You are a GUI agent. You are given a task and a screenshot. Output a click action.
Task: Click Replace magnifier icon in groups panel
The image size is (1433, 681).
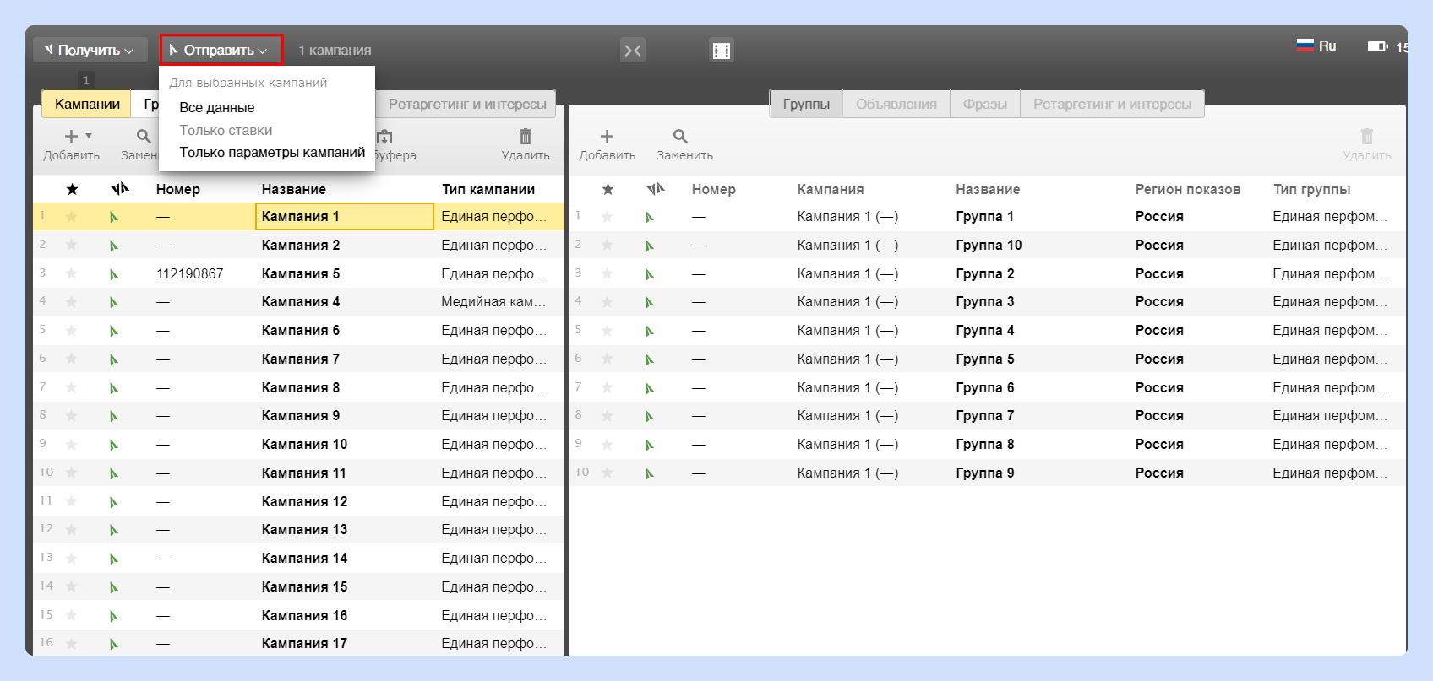coord(680,136)
